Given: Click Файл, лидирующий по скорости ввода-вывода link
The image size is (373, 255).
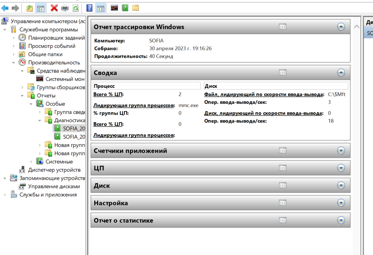Looking at the screenshot, I should [264, 94].
